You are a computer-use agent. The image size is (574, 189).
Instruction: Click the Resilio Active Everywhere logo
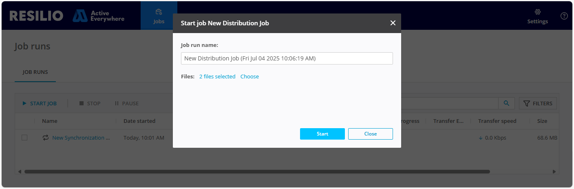click(x=67, y=16)
